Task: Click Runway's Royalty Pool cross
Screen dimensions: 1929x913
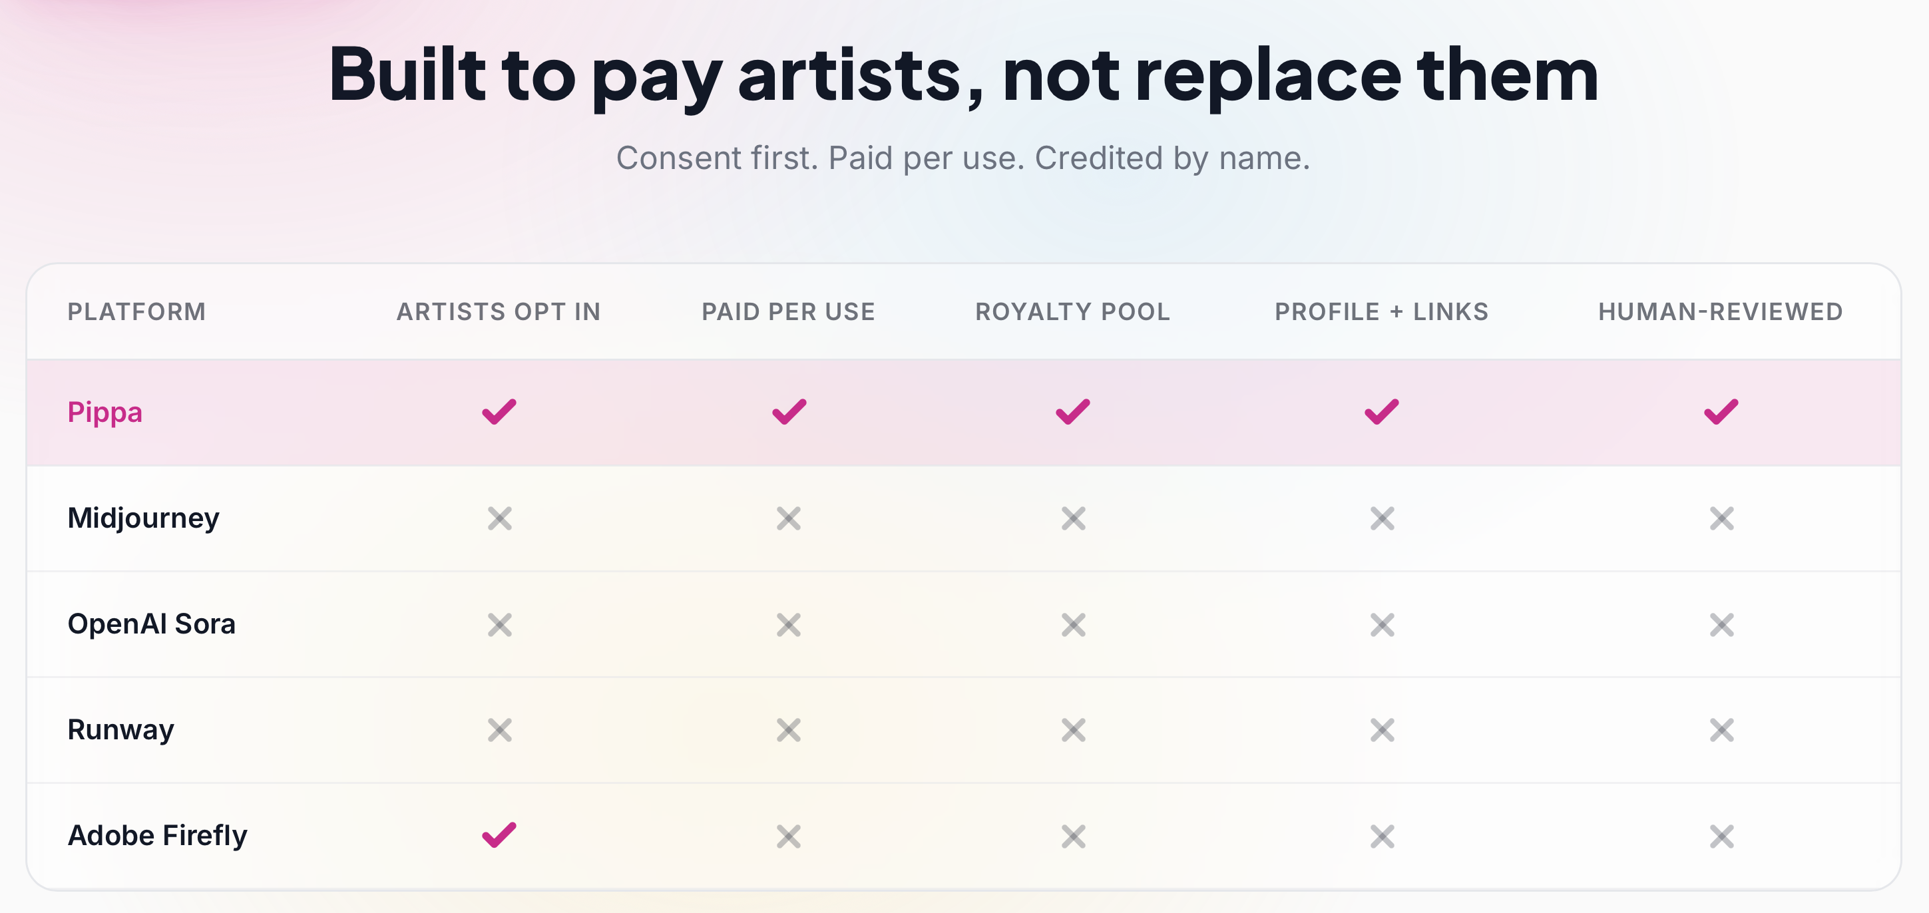Action: [x=1073, y=729]
